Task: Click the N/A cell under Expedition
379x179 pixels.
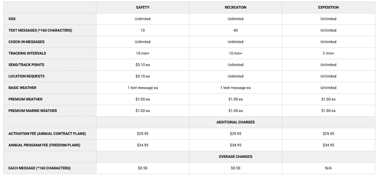Action: tap(328, 168)
